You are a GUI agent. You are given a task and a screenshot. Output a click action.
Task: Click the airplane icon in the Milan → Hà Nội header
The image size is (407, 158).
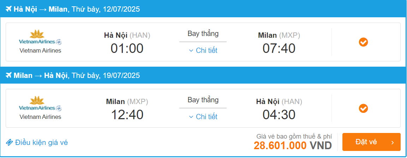click(x=9, y=75)
